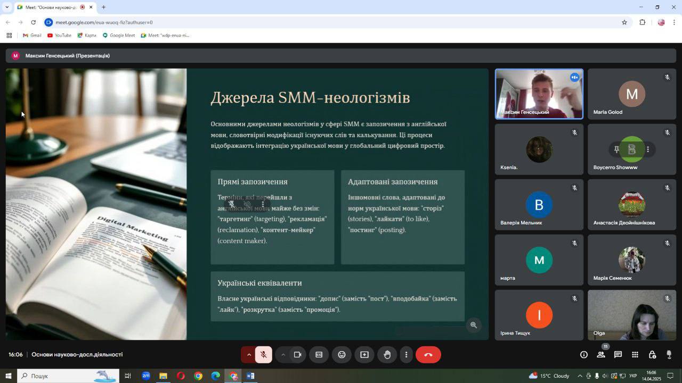Open the chat with everyone panel
The image size is (682, 383).
point(618,355)
